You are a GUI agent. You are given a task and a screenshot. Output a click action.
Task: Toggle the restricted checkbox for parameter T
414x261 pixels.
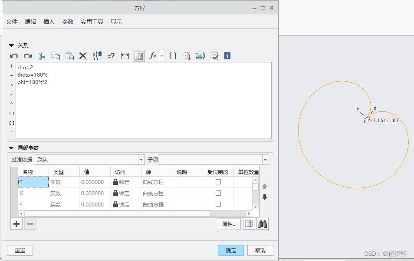click(x=218, y=182)
